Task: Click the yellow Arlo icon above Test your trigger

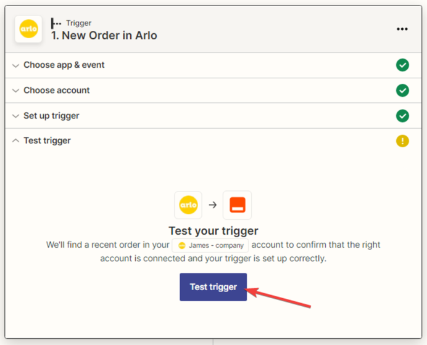Action: 188,205
